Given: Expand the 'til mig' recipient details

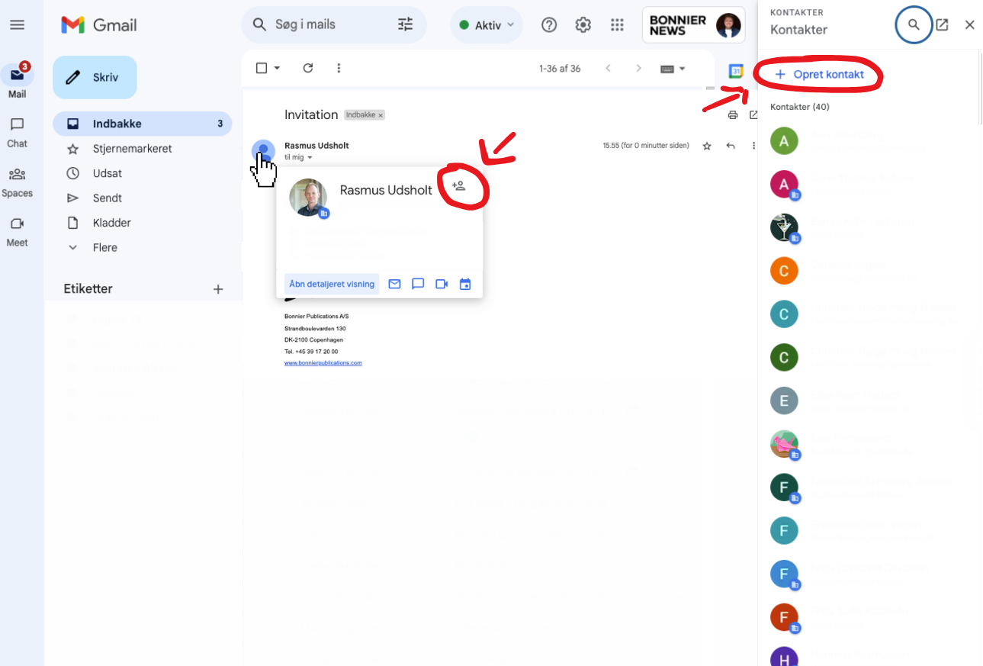Looking at the screenshot, I should (297, 156).
